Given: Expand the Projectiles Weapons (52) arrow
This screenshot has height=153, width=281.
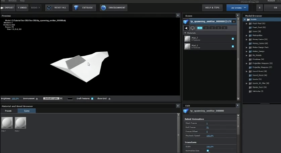Looking at the screenshot, I should point(247,63).
